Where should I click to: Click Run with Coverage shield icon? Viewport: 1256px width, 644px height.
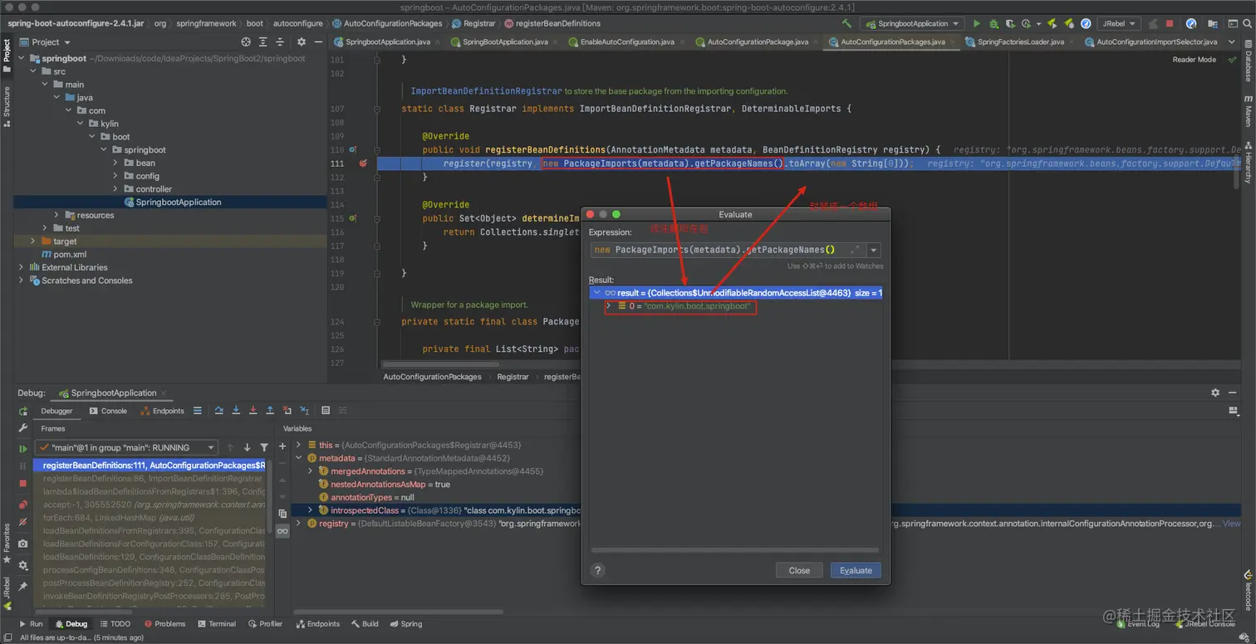(x=1009, y=24)
